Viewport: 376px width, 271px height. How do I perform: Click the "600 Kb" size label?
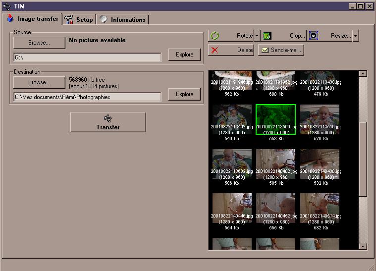(276, 94)
